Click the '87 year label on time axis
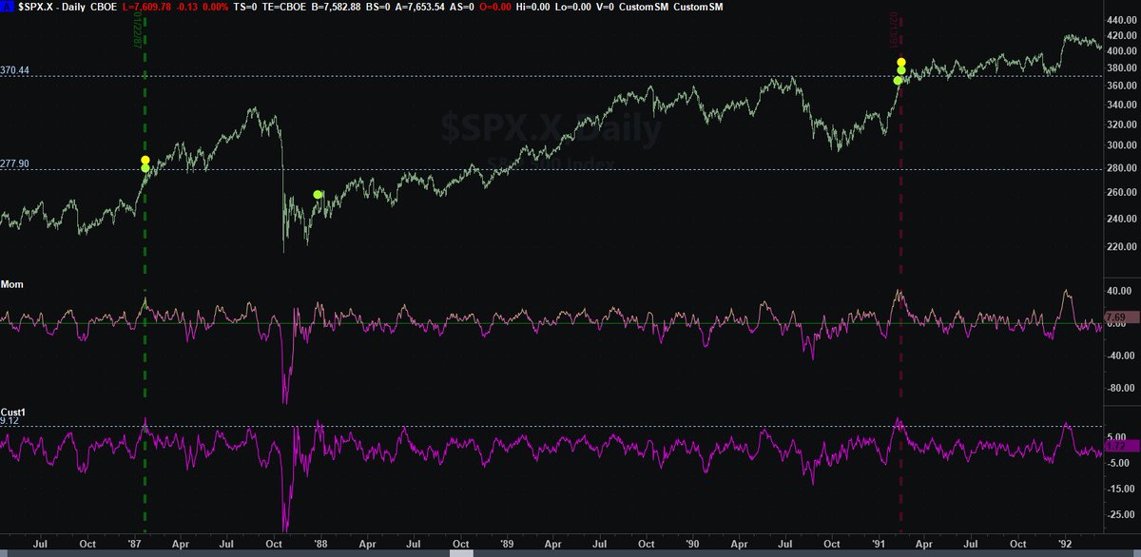This screenshot has height=557, width=1141. 132,546
